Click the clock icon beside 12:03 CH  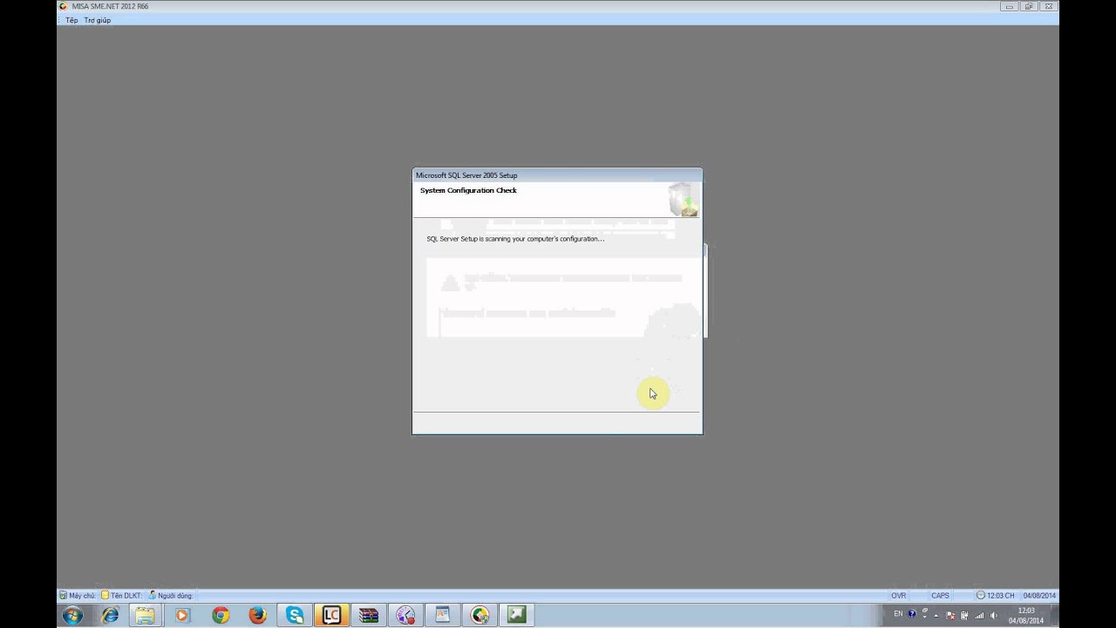pos(981,596)
